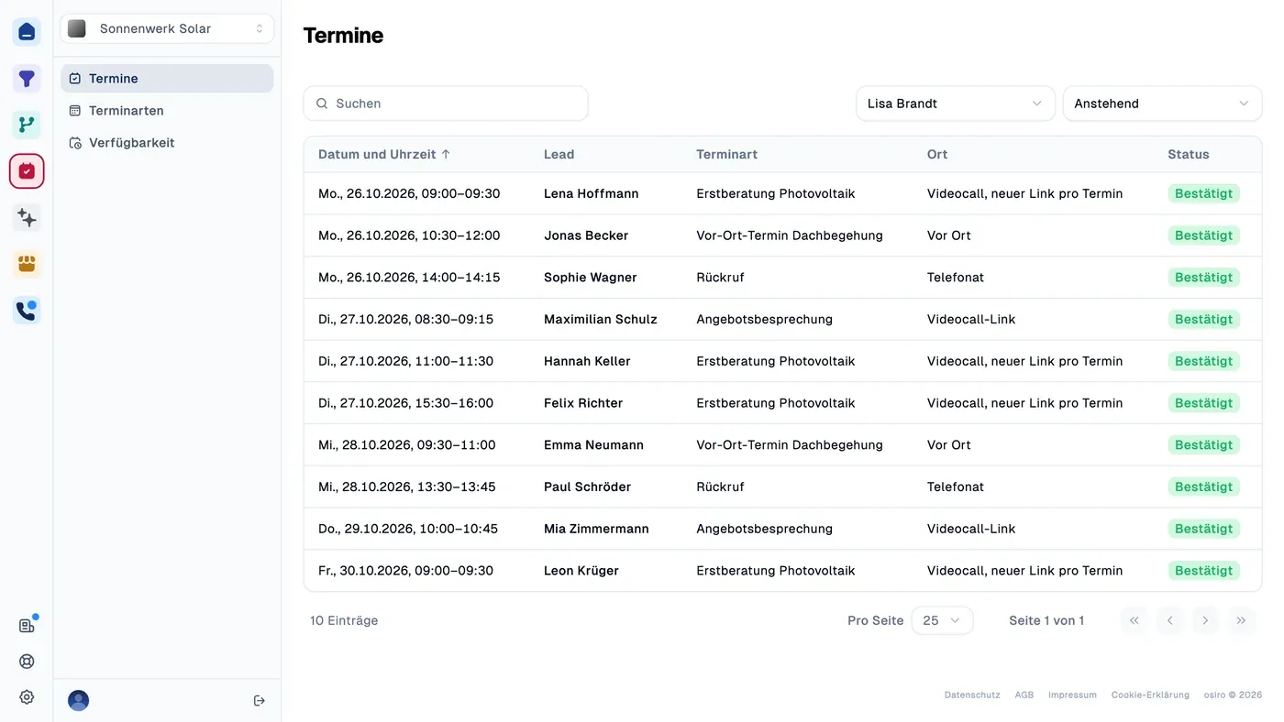This screenshot has height=722, width=1284.
Task: Open Verfügbarkeit in the side menu
Action: pyautogui.click(x=167, y=143)
